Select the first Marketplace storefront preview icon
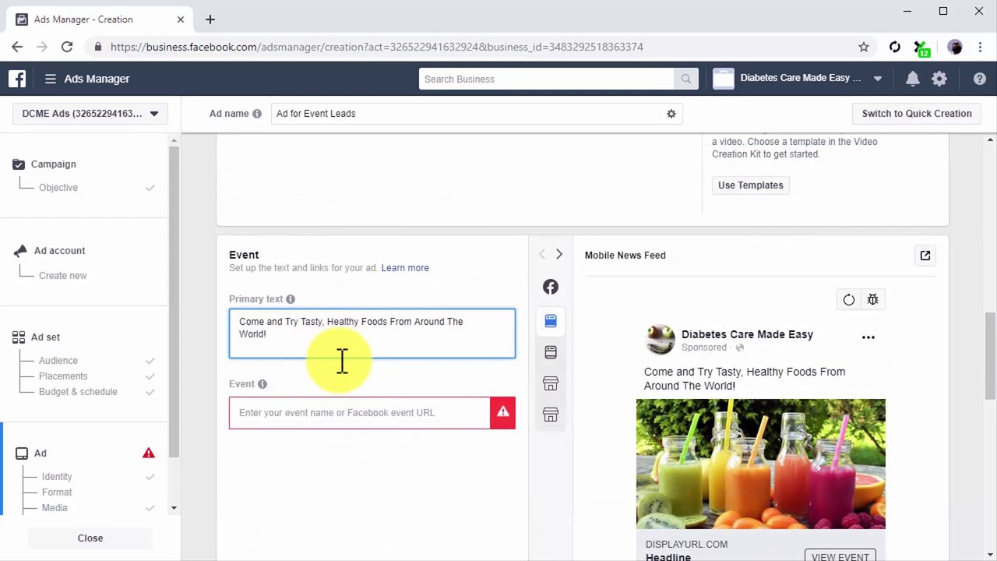The image size is (997, 561). point(551,383)
